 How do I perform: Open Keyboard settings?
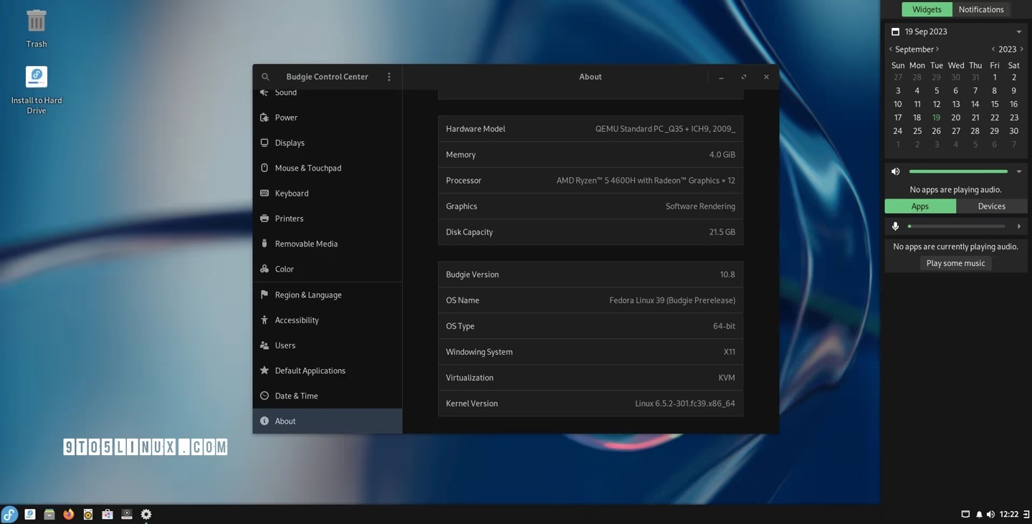point(328,193)
